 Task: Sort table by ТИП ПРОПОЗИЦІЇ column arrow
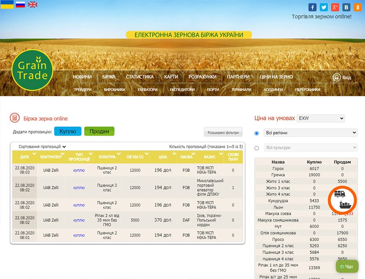[90, 154]
